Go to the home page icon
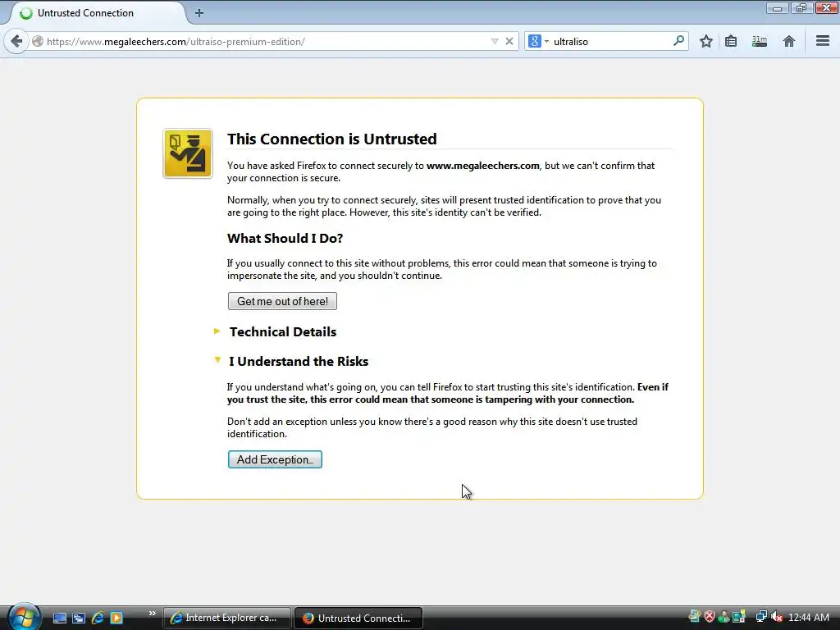The image size is (840, 630). (788, 41)
